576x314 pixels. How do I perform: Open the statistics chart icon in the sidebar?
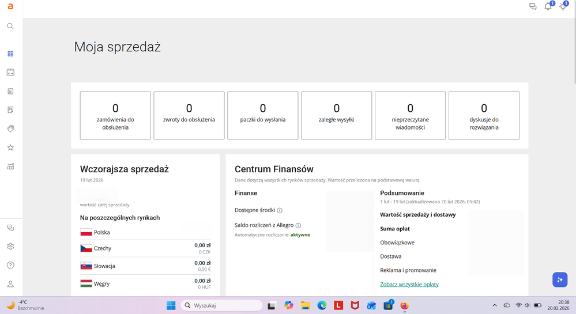[x=10, y=167]
